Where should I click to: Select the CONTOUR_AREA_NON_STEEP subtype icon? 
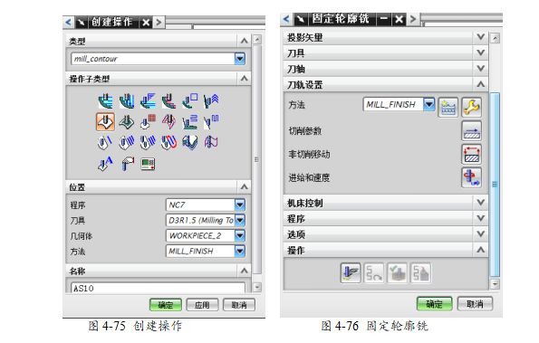tap(189, 122)
